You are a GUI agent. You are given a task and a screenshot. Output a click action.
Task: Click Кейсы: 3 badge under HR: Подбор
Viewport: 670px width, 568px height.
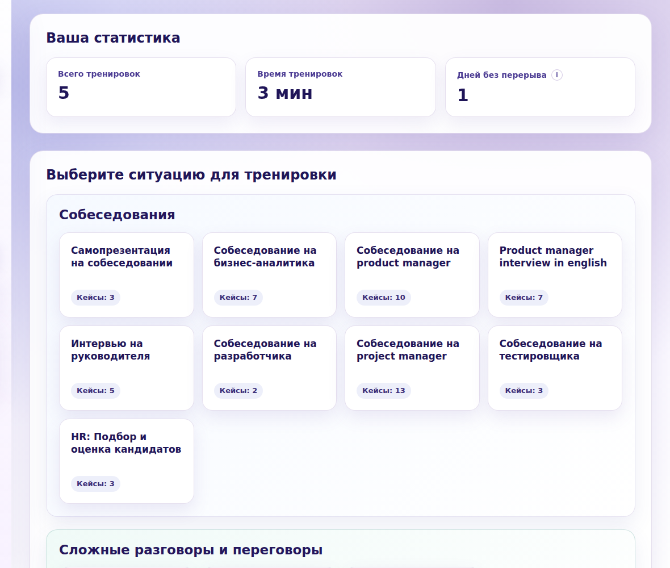96,484
